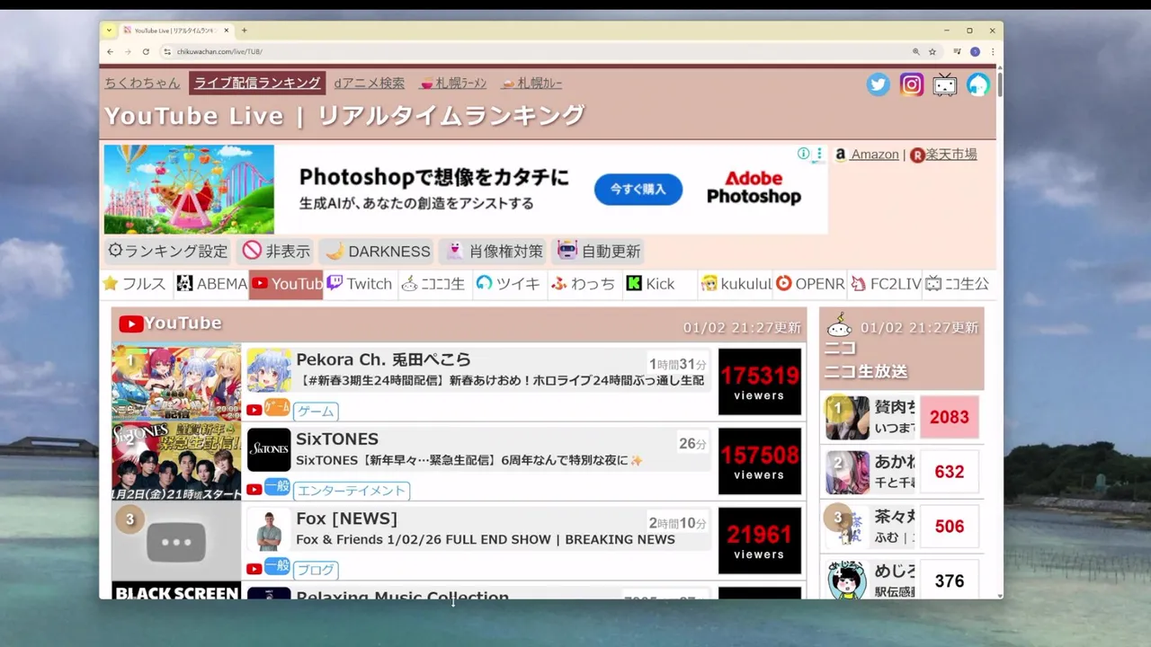Click the エンターテイメント category tag
The height and width of the screenshot is (647, 1151).
click(x=352, y=491)
